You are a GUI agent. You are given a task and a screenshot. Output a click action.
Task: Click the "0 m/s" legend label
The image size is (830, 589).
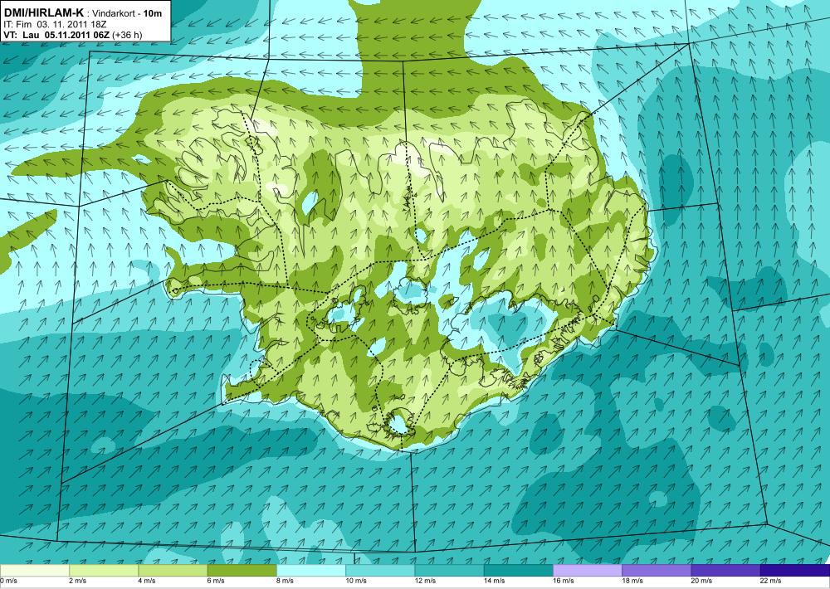(9, 581)
